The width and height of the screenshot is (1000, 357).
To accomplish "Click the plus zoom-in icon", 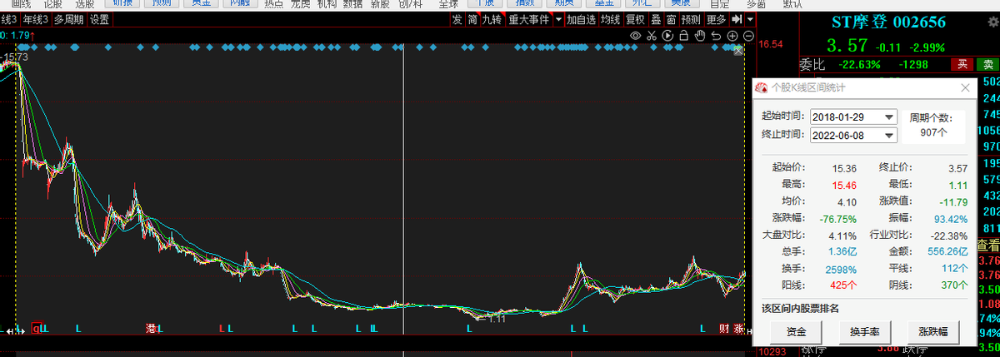I will (732, 36).
